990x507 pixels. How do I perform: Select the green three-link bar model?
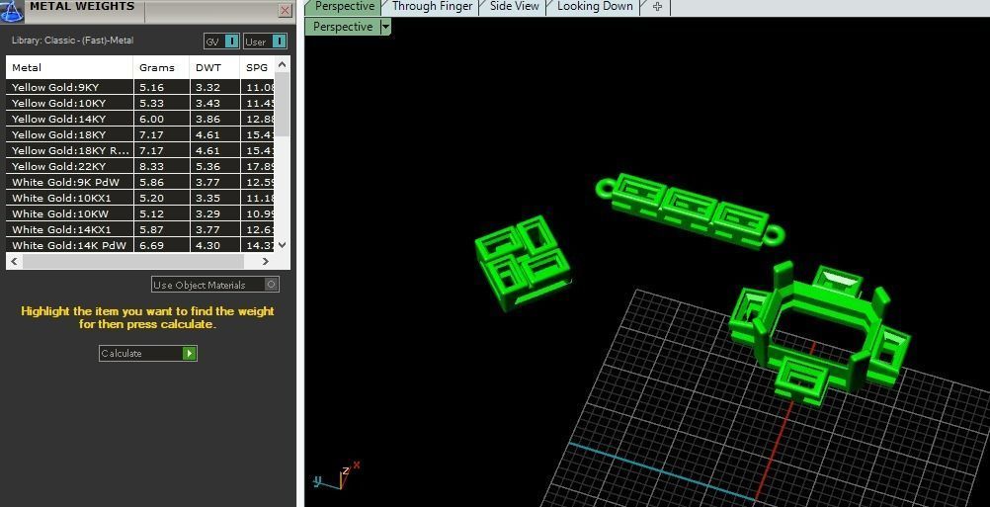690,210
